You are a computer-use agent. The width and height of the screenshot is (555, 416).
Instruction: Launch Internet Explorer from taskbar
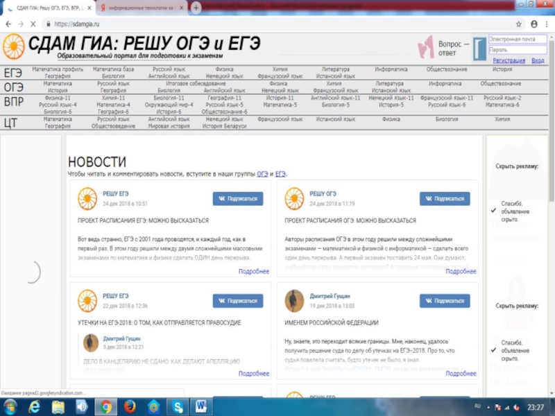coord(34,407)
